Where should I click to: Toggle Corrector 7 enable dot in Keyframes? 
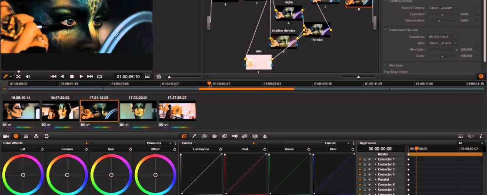(x=360, y=189)
